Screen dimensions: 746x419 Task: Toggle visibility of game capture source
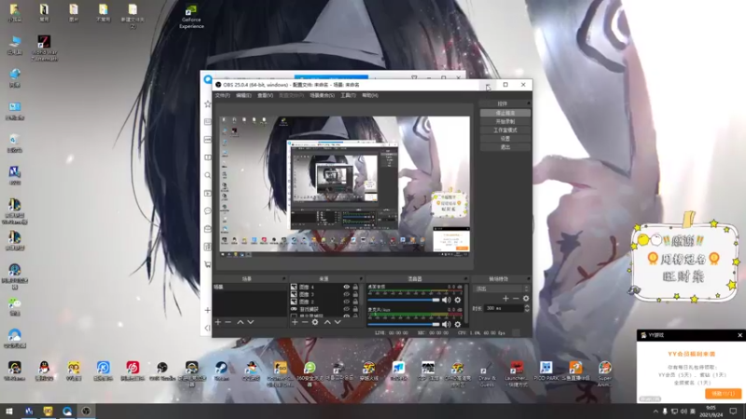[346, 309]
